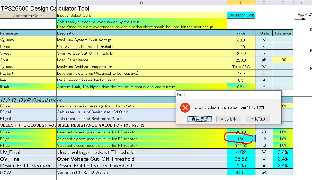
Task: Click the ヘルプ(H) help button
Action: click(x=257, y=119)
